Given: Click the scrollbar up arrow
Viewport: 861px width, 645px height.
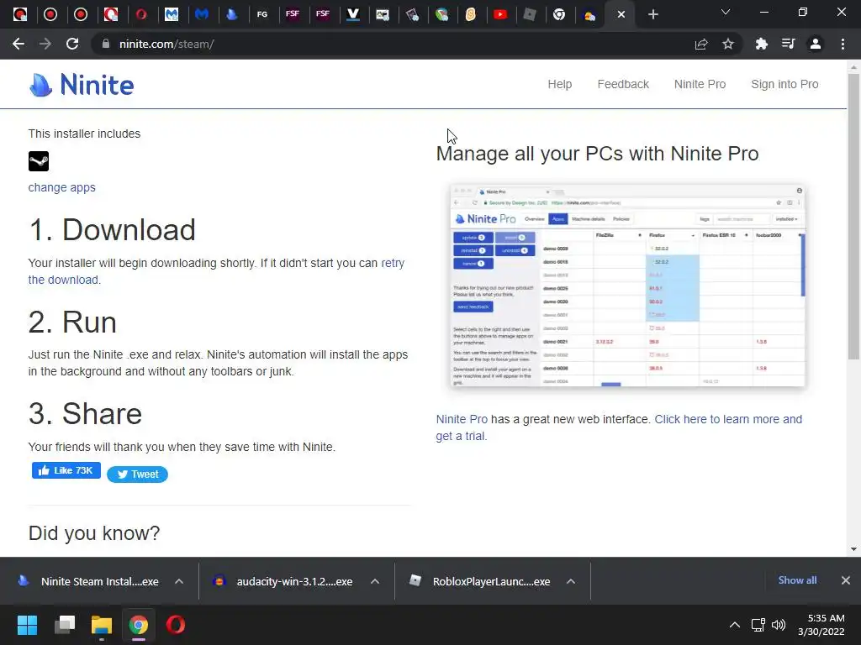Looking at the screenshot, I should 853,67.
